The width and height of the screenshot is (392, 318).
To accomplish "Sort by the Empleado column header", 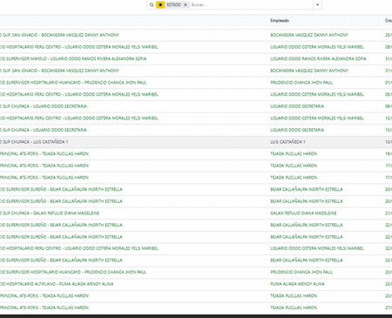I will coord(280,21).
